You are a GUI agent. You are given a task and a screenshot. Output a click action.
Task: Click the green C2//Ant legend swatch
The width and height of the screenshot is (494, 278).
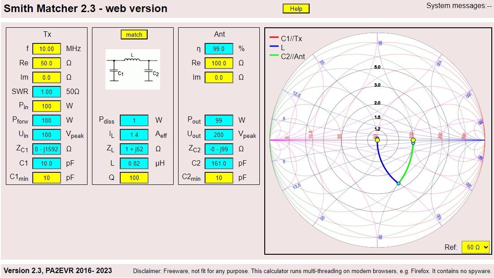273,56
